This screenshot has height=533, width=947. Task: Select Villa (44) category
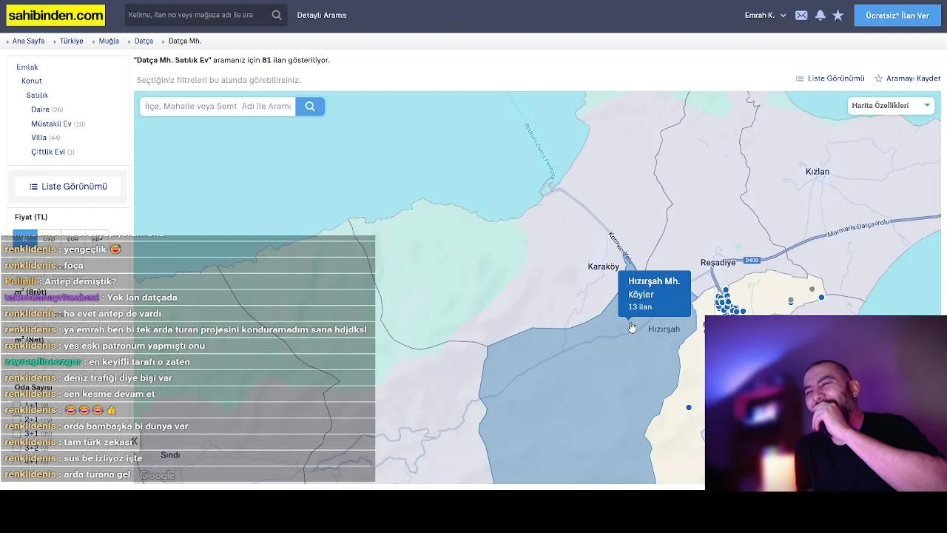coord(45,138)
